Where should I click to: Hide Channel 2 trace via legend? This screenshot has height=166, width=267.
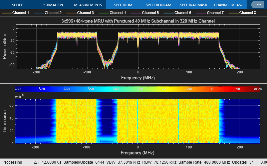48,13
